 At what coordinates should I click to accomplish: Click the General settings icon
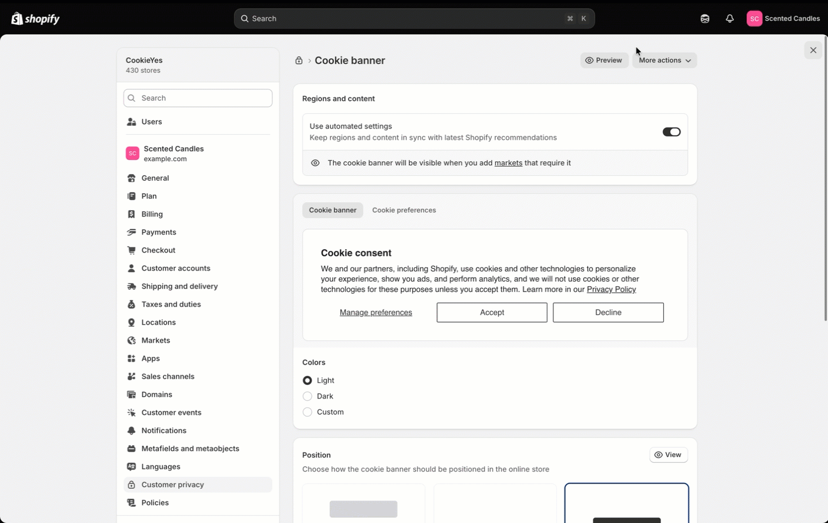(131, 178)
